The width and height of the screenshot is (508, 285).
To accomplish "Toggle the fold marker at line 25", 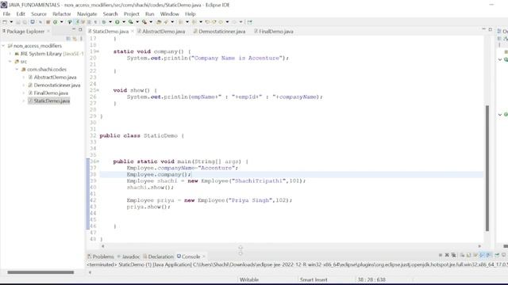I will (98, 90).
